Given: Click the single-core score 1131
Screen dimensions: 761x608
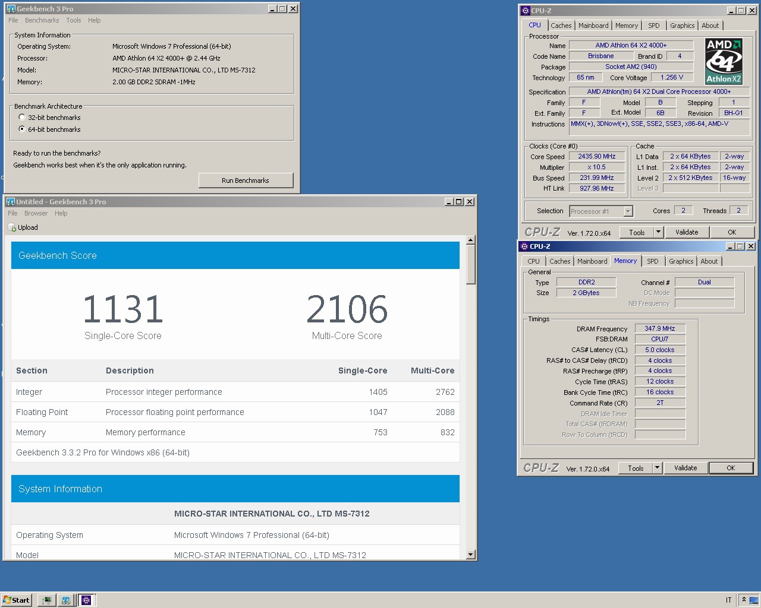Looking at the screenshot, I should (123, 309).
